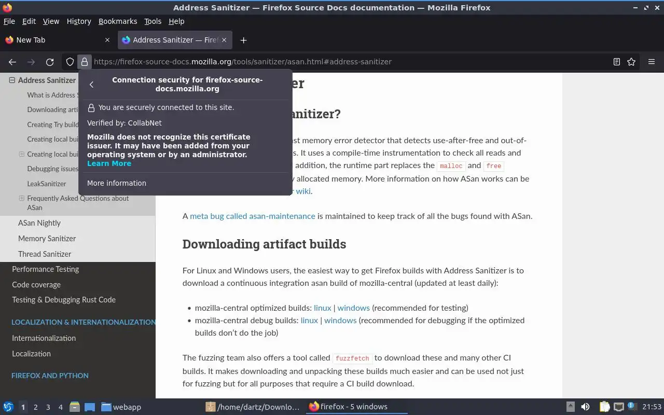Open the clipboard tray icon
Viewport: 664px width, 415px height.
click(604, 407)
